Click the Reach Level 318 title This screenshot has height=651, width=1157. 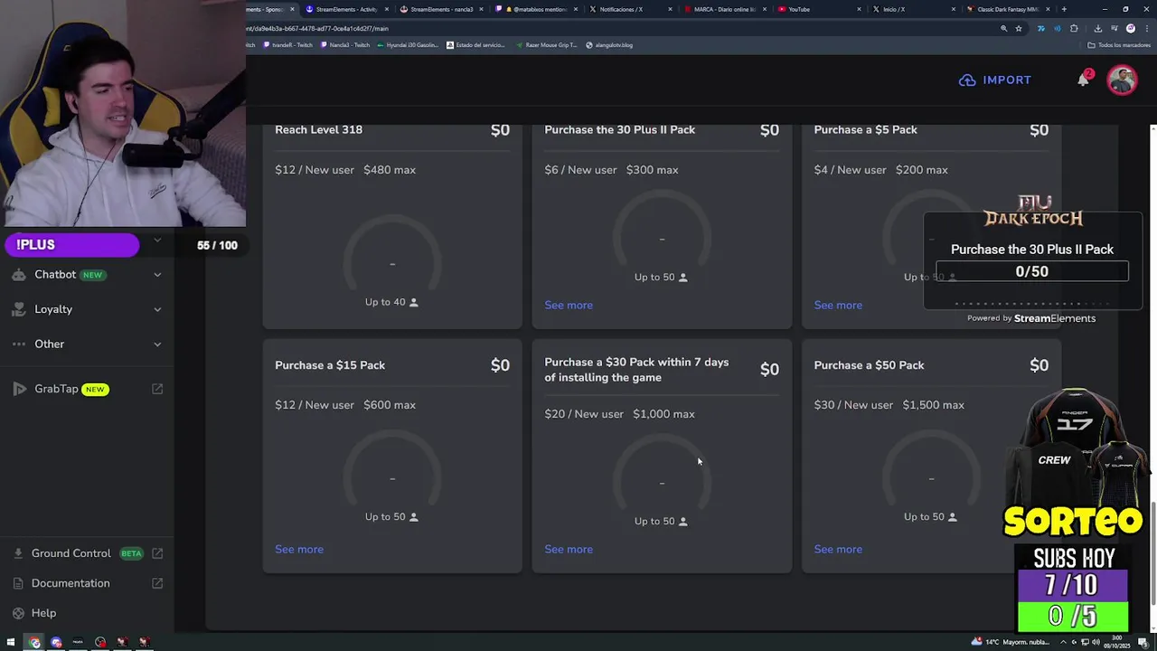318,129
